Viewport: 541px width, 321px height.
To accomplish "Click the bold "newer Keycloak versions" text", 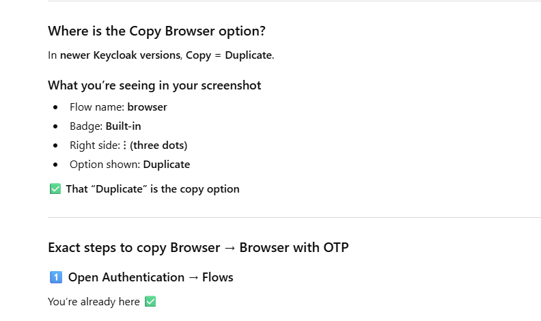I will [x=120, y=55].
